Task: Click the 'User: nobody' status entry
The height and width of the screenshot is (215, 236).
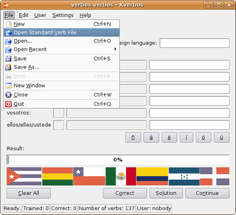Action: [154, 209]
